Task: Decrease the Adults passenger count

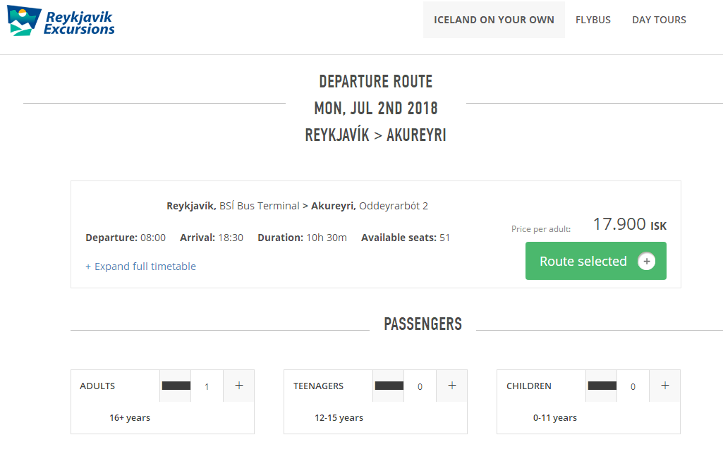Action: [176, 386]
